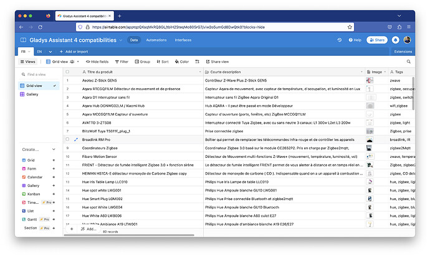Click row height icon in toolbar
The image size is (430, 256).
click(x=197, y=62)
